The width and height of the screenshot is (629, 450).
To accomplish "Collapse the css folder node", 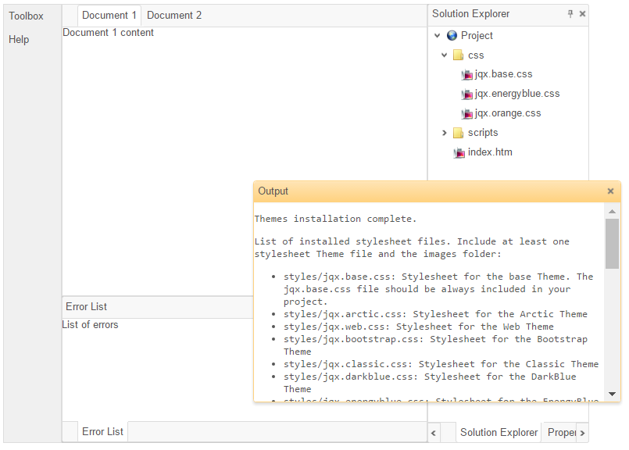I will 444,55.
